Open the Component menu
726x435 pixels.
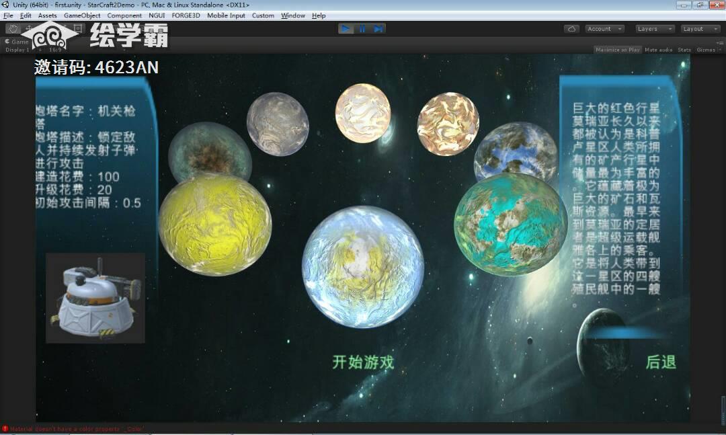(124, 15)
